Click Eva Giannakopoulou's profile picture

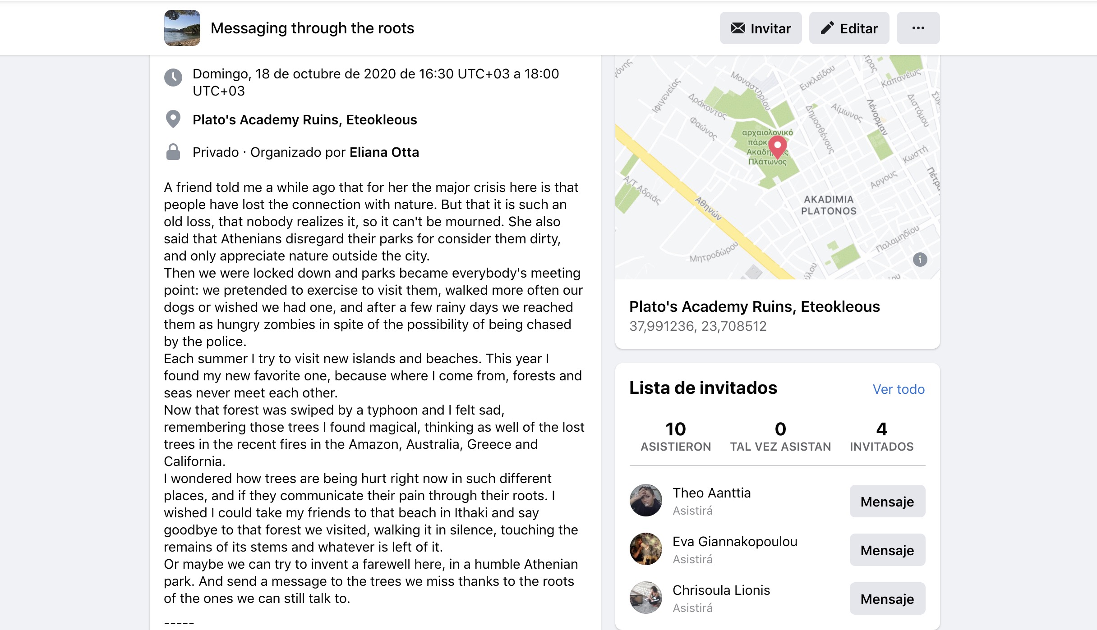[645, 549]
